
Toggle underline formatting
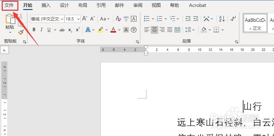tap(49, 30)
